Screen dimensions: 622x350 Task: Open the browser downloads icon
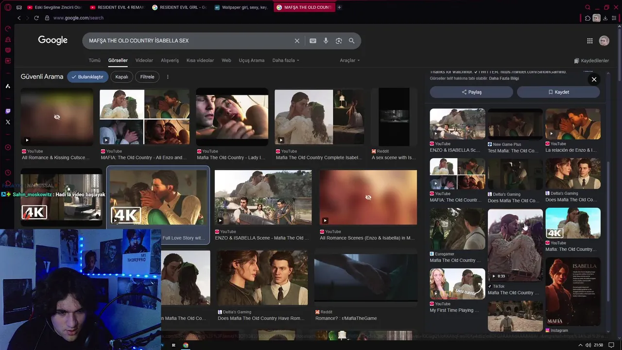point(605,18)
